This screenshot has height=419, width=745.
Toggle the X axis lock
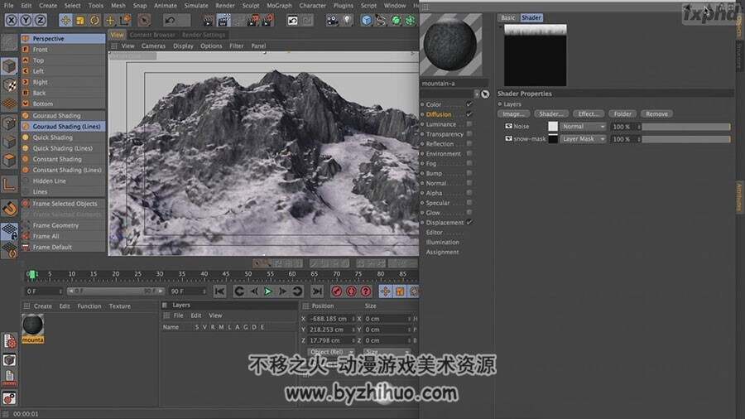click(x=12, y=20)
